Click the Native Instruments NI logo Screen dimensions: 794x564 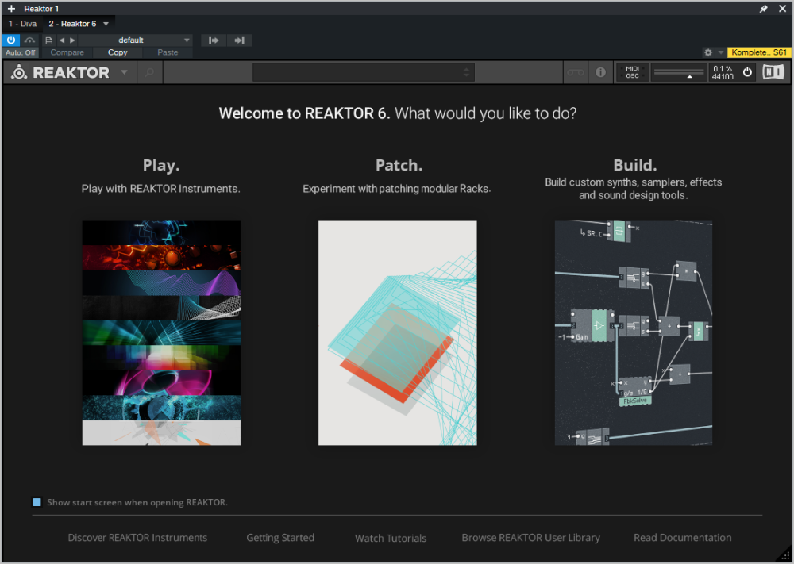pyautogui.click(x=773, y=72)
